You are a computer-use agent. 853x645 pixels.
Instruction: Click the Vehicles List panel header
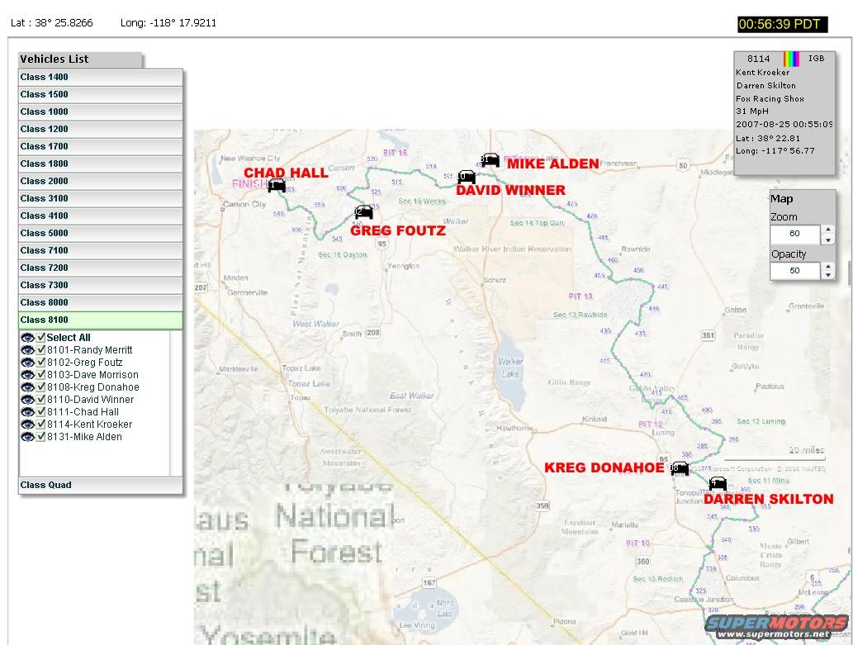[x=80, y=59]
